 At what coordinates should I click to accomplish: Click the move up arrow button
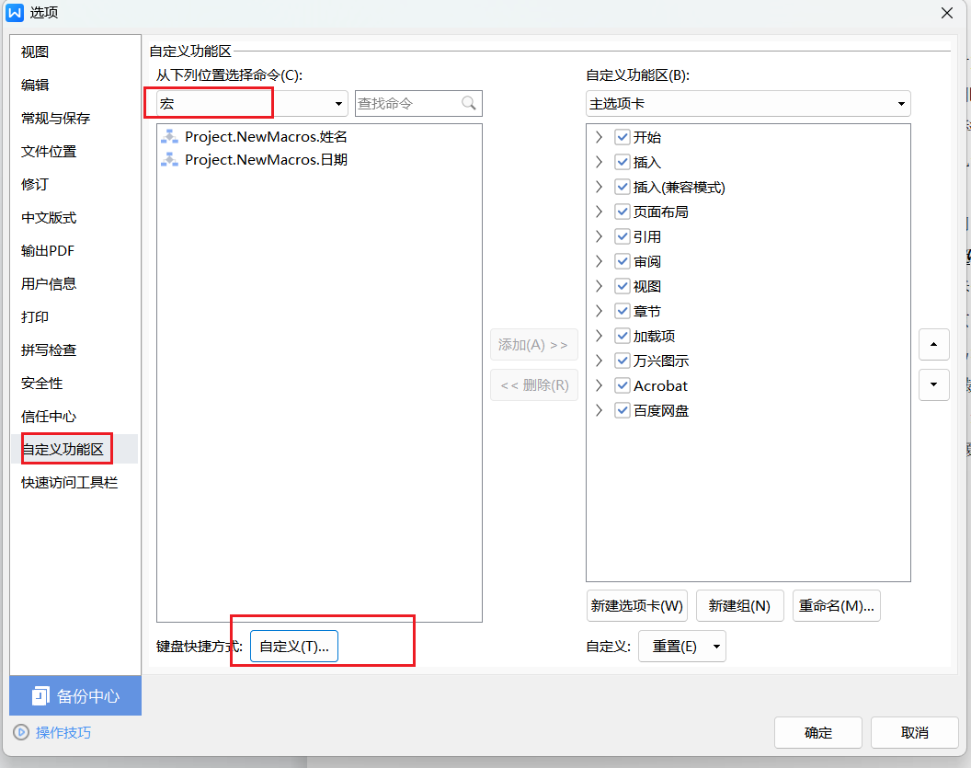click(933, 345)
